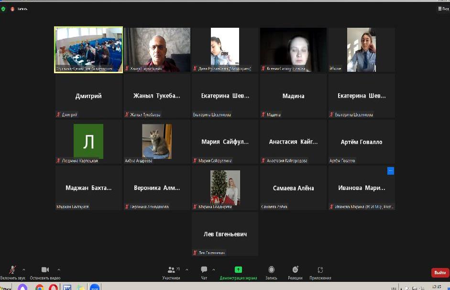Open the Вид view layout menu
The height and width of the screenshot is (290, 450).
click(x=443, y=9)
